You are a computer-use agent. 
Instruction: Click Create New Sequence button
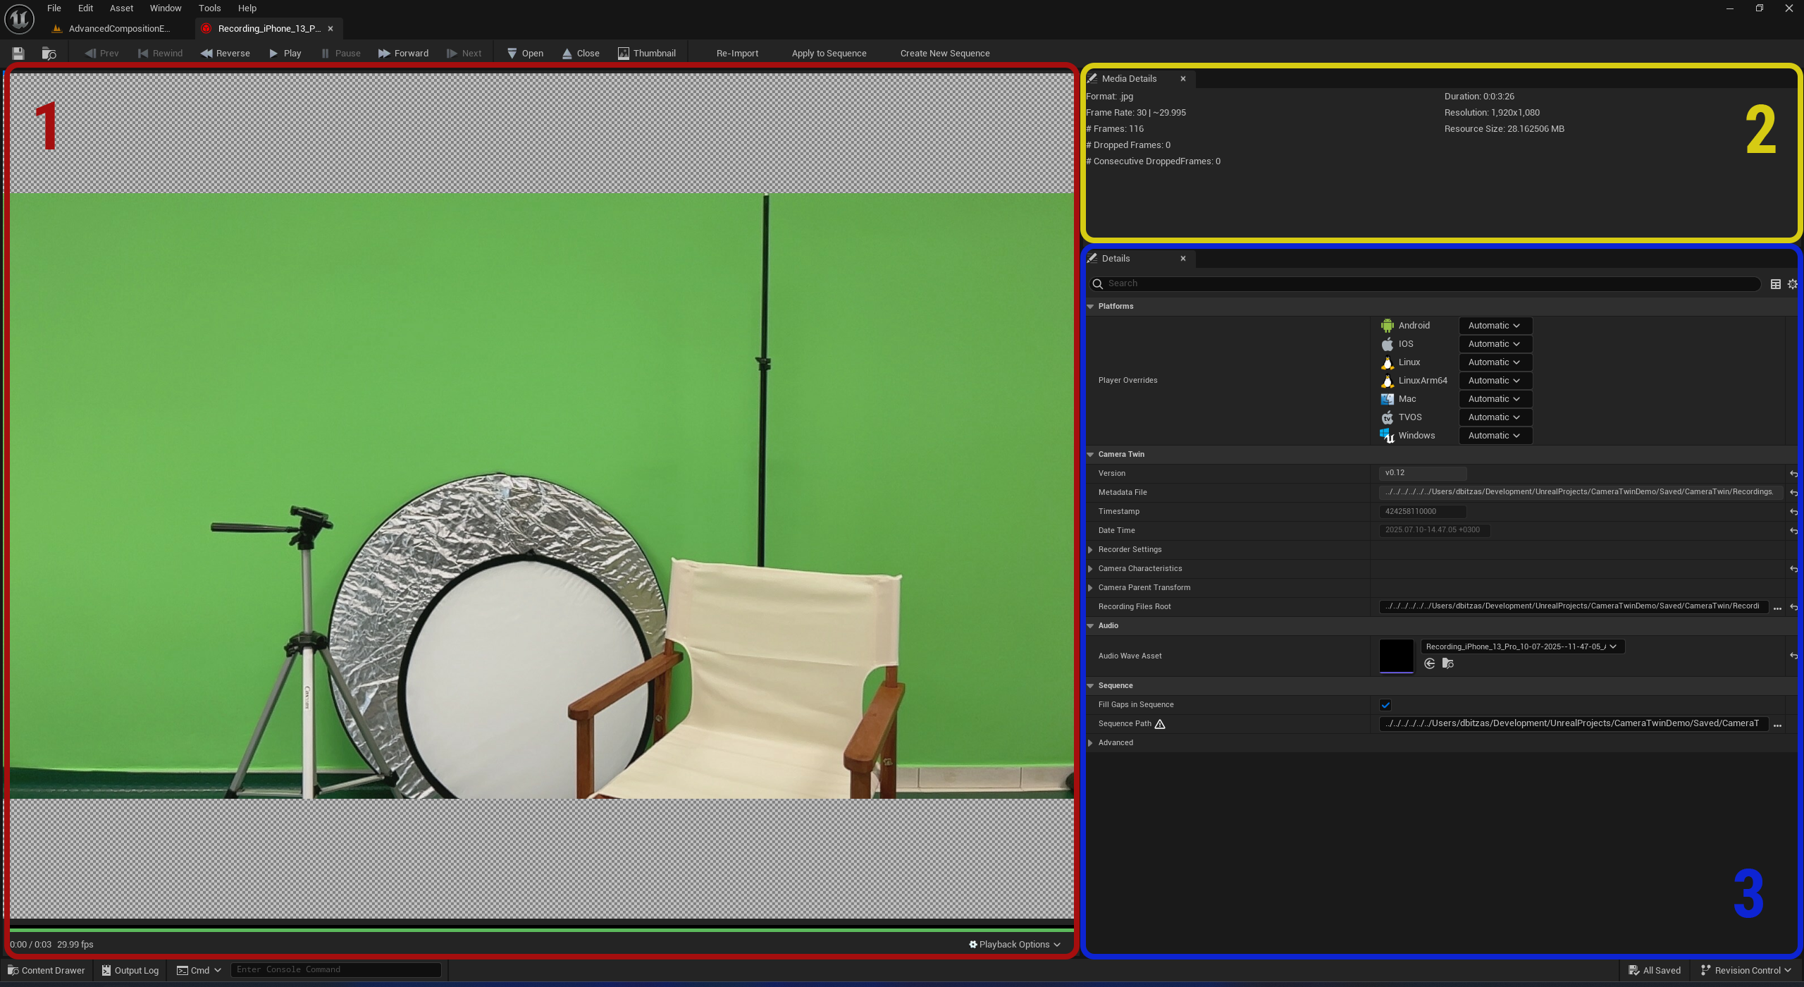tap(944, 54)
